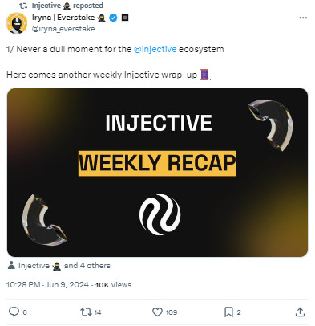The image size is (315, 326).
Task: Click the 'Injective reposted' label
Action: tap(67, 6)
